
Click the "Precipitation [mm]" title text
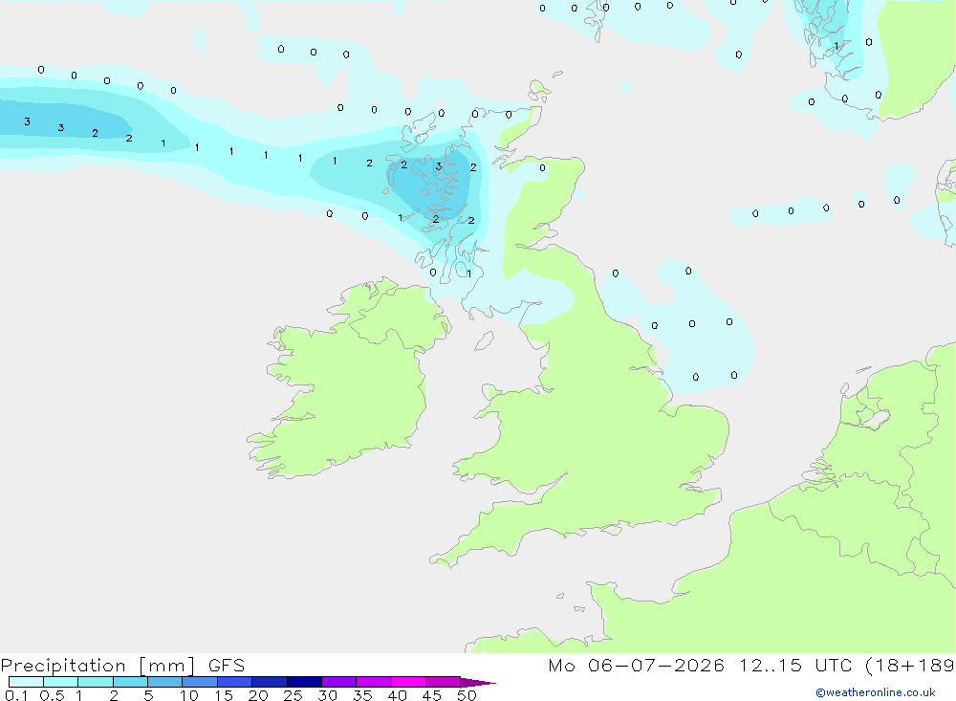point(98,666)
